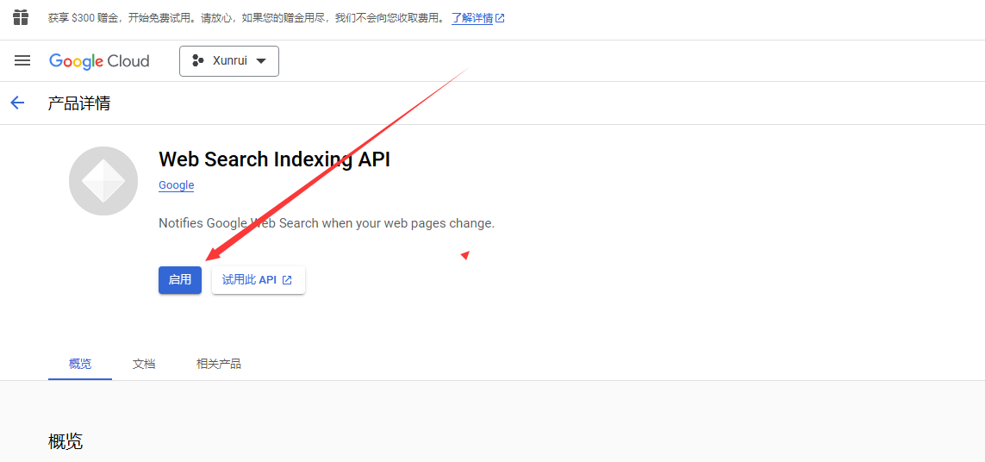
Task: Click the 试用此 API button
Action: click(x=259, y=280)
